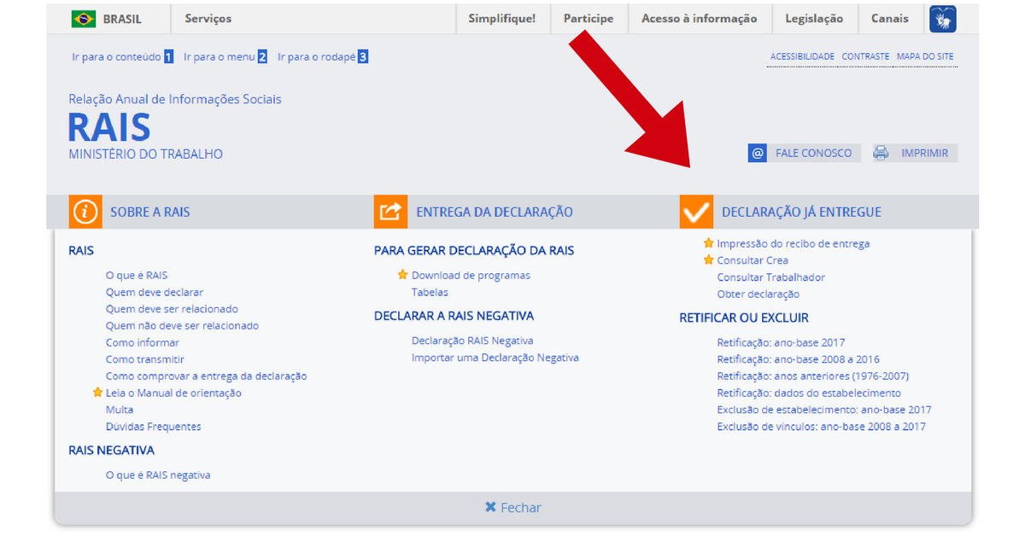Screen dimensions: 1025x536
Task: Open Quem deve declarar link
Action: [x=155, y=292]
